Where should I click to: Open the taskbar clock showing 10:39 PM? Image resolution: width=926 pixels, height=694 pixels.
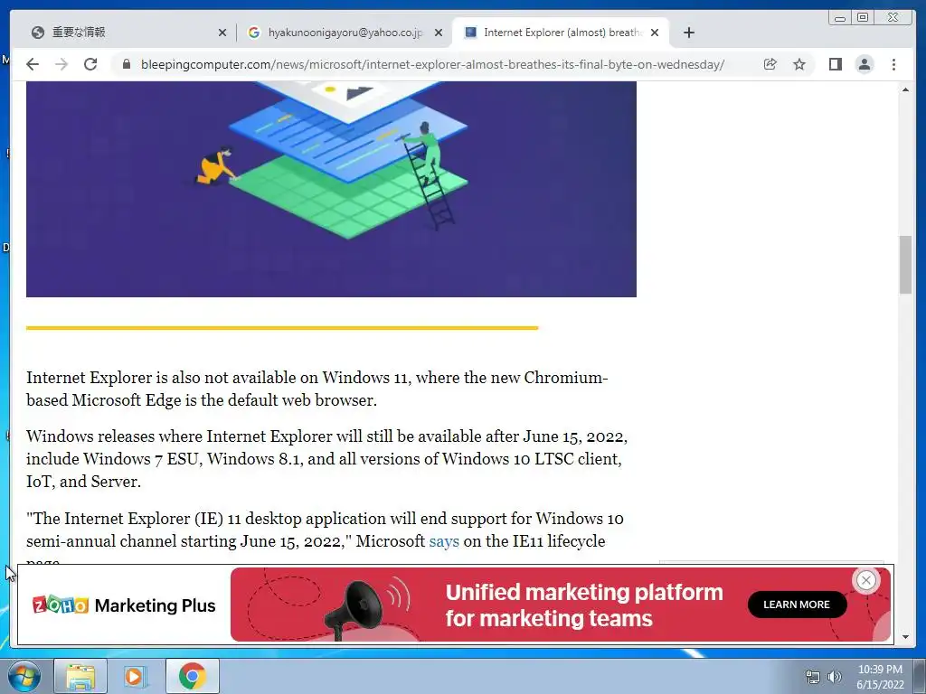(880, 676)
